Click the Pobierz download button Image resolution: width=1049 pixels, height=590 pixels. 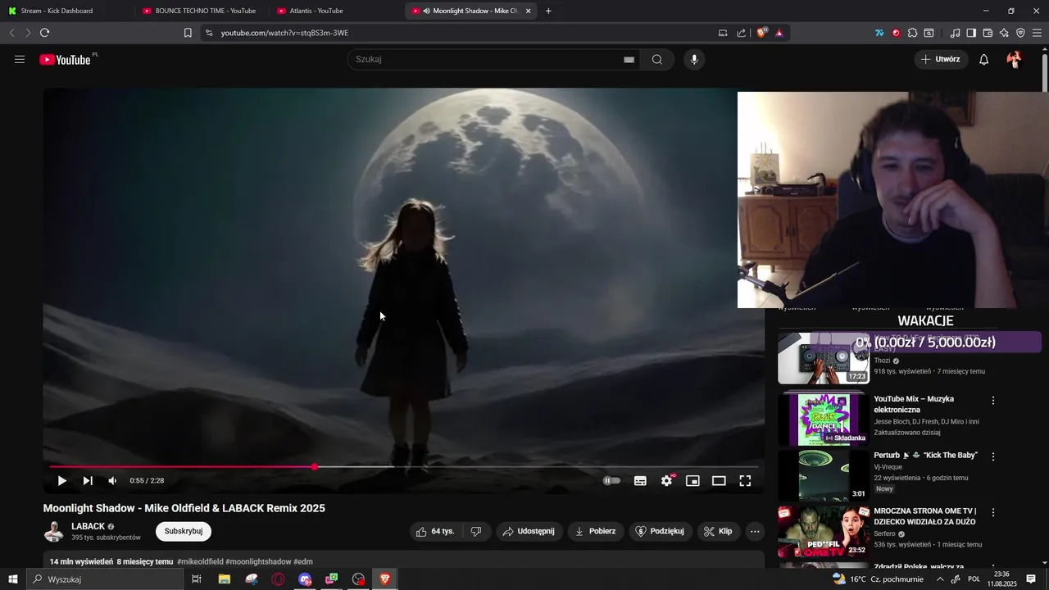pos(595,531)
